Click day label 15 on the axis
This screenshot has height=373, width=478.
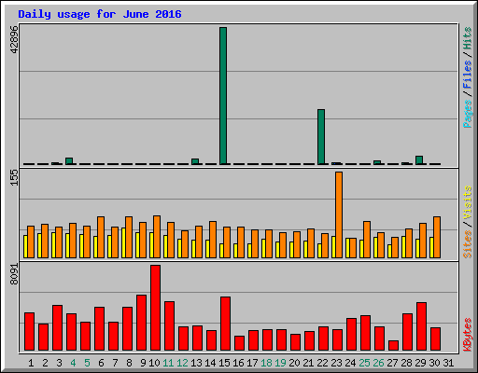click(x=224, y=363)
